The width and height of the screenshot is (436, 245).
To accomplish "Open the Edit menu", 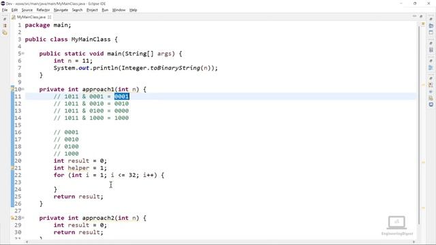I will [x=14, y=10].
